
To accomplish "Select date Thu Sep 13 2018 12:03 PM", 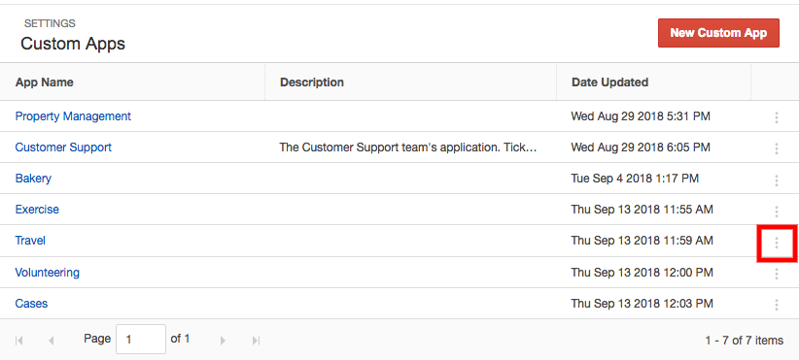I will click(642, 304).
